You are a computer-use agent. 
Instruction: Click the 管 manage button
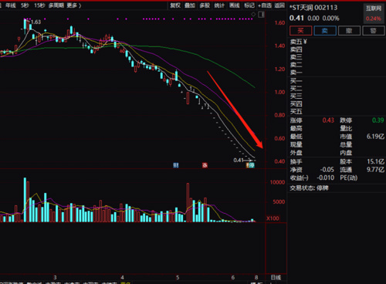pos(374,31)
